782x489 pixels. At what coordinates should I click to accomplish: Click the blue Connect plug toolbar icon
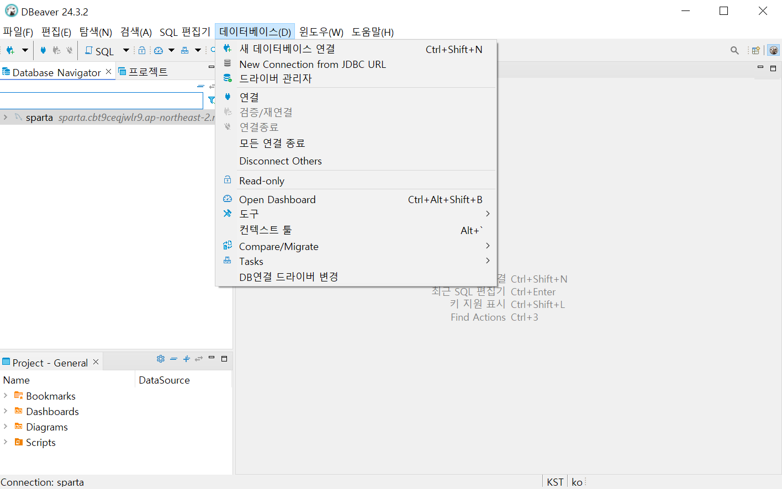pos(43,50)
